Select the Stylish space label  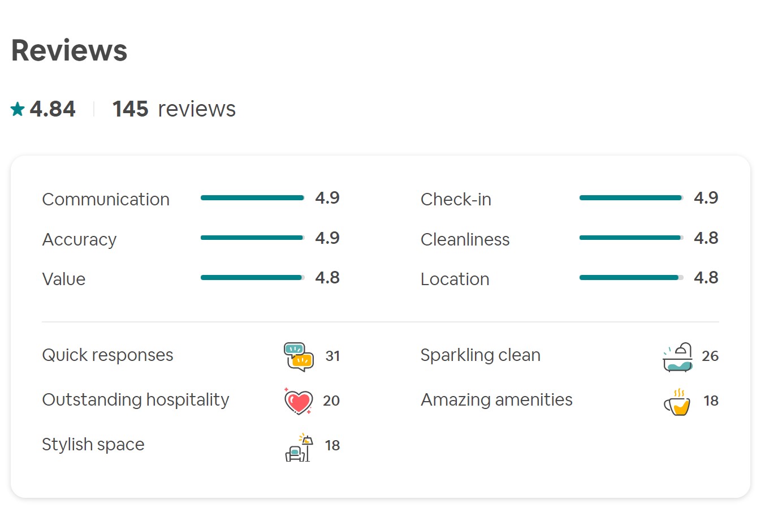point(93,445)
